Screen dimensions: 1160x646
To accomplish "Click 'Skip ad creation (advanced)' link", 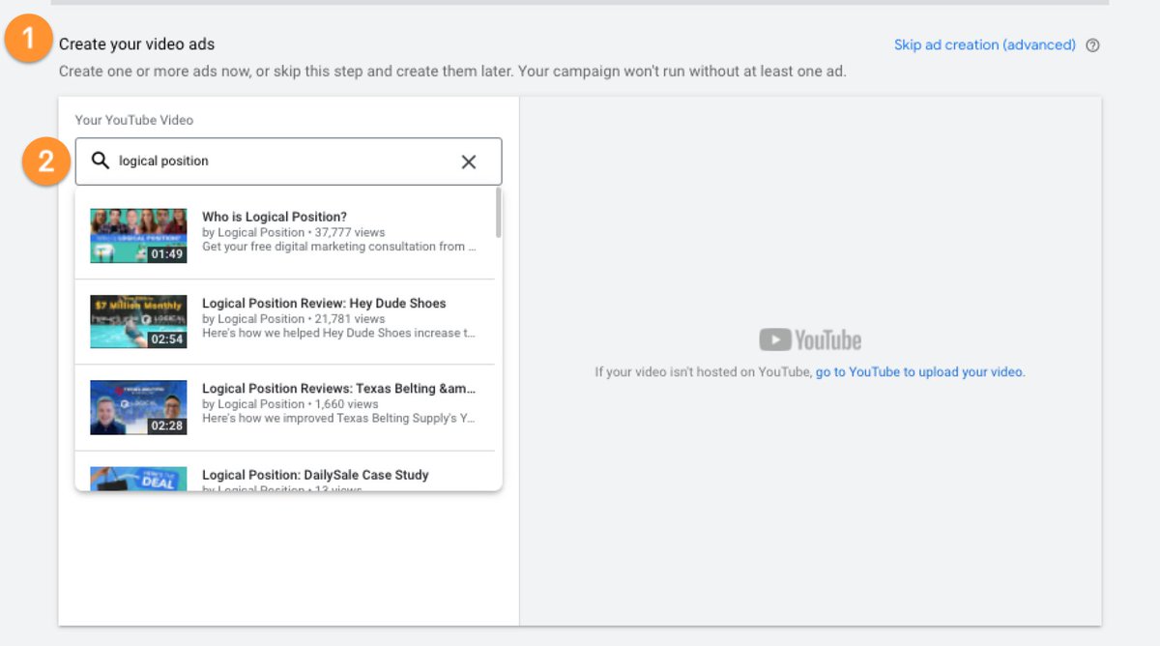I will tap(984, 44).
